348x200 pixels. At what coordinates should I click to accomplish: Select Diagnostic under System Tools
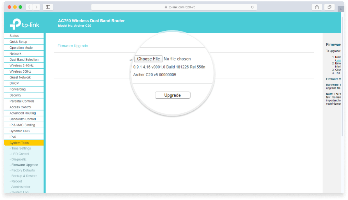pyautogui.click(x=18, y=159)
